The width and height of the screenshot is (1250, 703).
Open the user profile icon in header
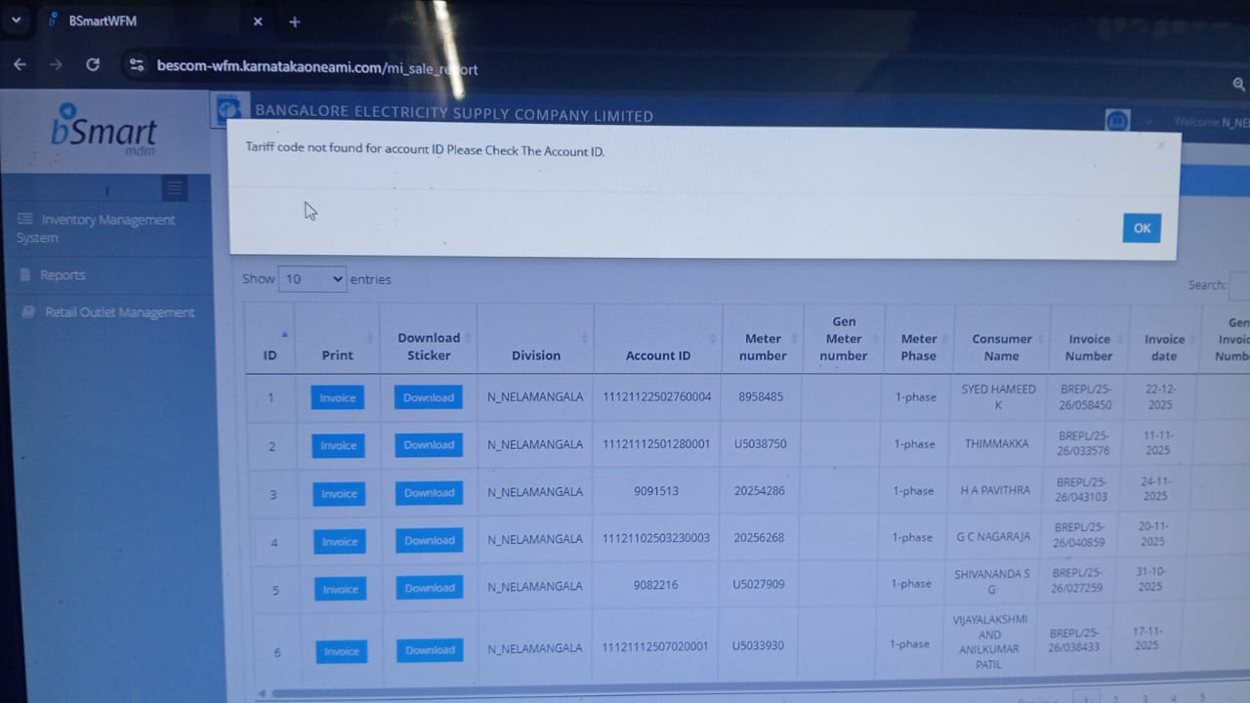[1117, 121]
